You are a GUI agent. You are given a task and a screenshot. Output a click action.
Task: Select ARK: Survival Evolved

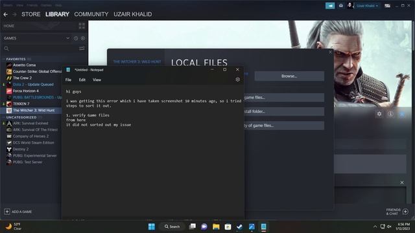(31, 124)
